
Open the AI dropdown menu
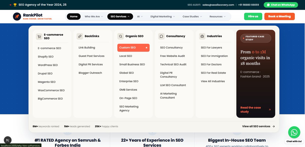(x=140, y=17)
